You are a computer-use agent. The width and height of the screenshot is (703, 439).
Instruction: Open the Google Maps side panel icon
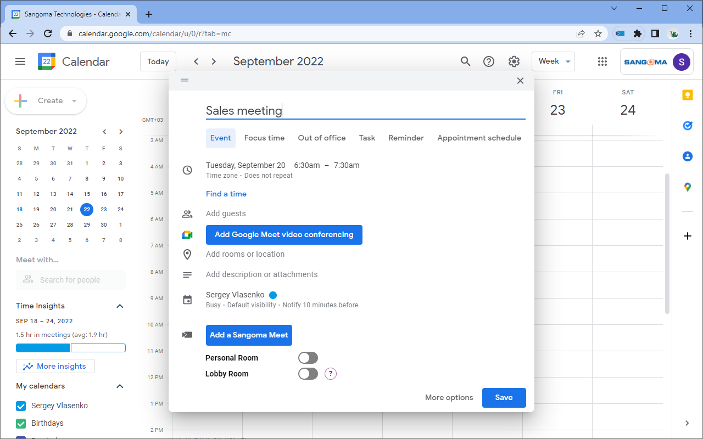tap(687, 187)
